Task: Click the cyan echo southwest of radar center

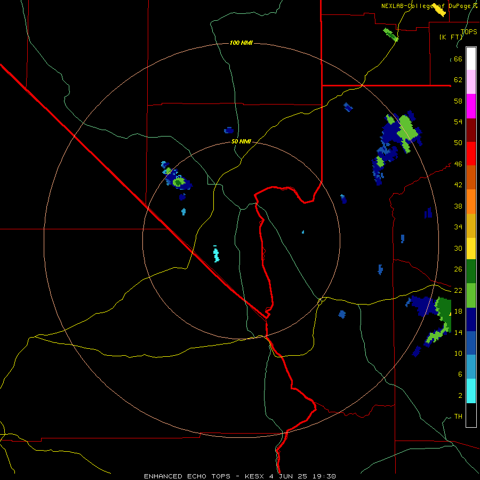Action: pos(216,255)
